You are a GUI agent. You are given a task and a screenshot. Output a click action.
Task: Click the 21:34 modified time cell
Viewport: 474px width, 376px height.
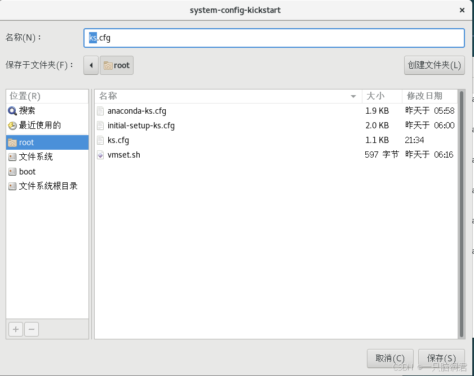414,140
